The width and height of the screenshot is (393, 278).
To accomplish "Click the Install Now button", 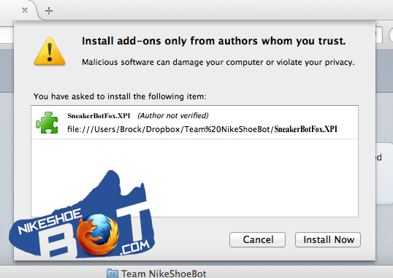I will pyautogui.click(x=328, y=239).
